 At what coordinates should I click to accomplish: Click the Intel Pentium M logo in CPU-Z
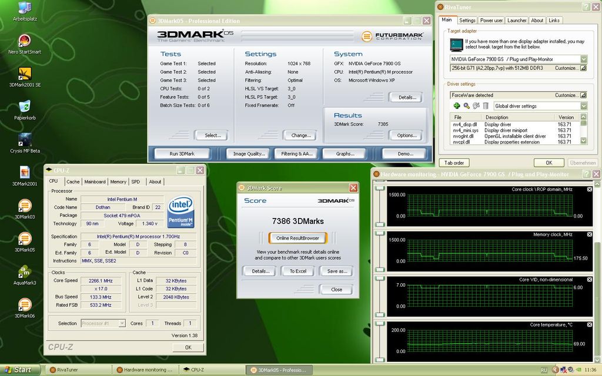(x=180, y=212)
